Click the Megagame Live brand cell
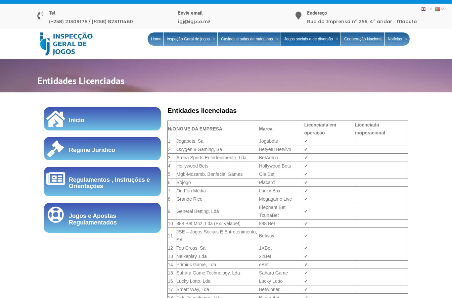This screenshot has height=298, width=452. 281,199
